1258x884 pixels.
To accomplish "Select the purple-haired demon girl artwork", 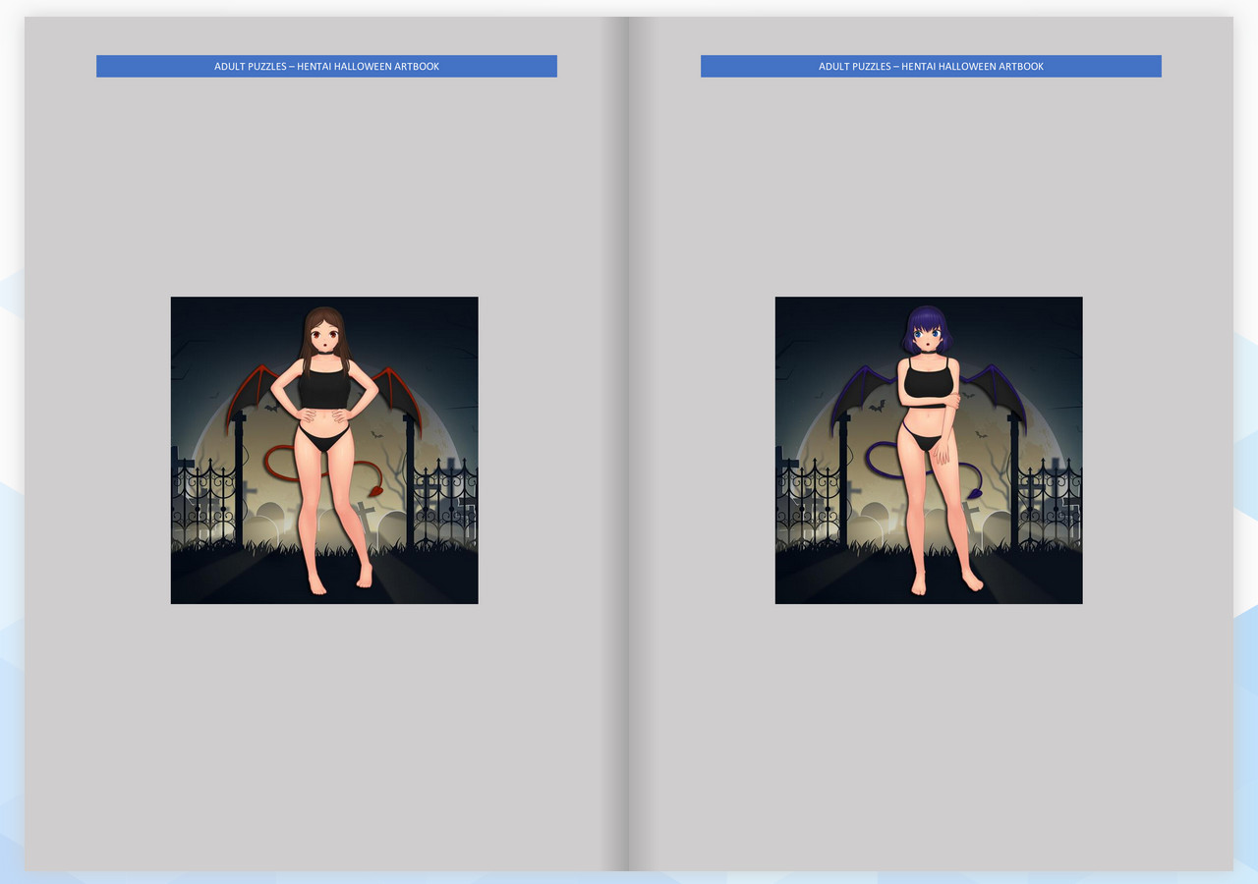I will coord(929,450).
